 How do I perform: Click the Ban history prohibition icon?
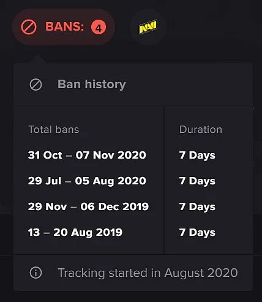point(36,85)
